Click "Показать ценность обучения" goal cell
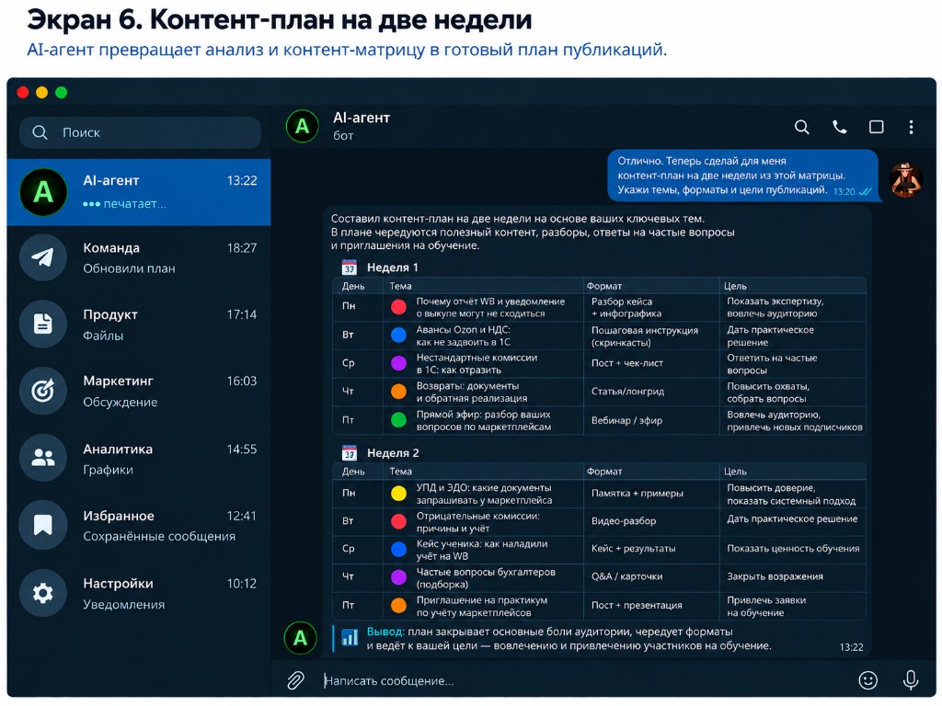Screen dimensions: 942x706 tap(793, 548)
